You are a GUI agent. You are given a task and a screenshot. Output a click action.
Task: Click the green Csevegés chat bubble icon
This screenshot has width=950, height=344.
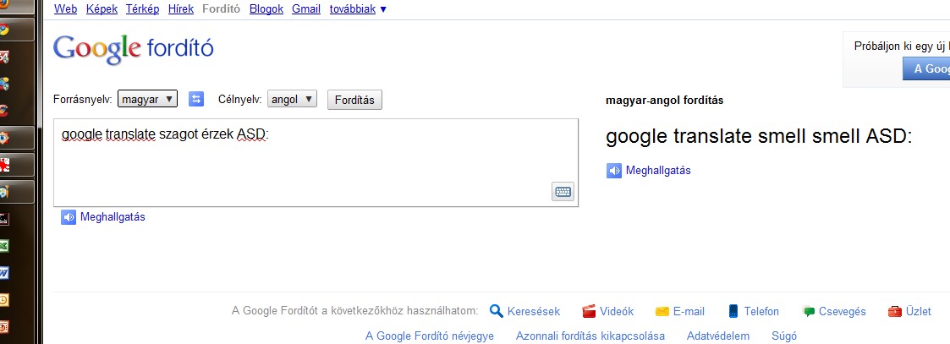[809, 311]
